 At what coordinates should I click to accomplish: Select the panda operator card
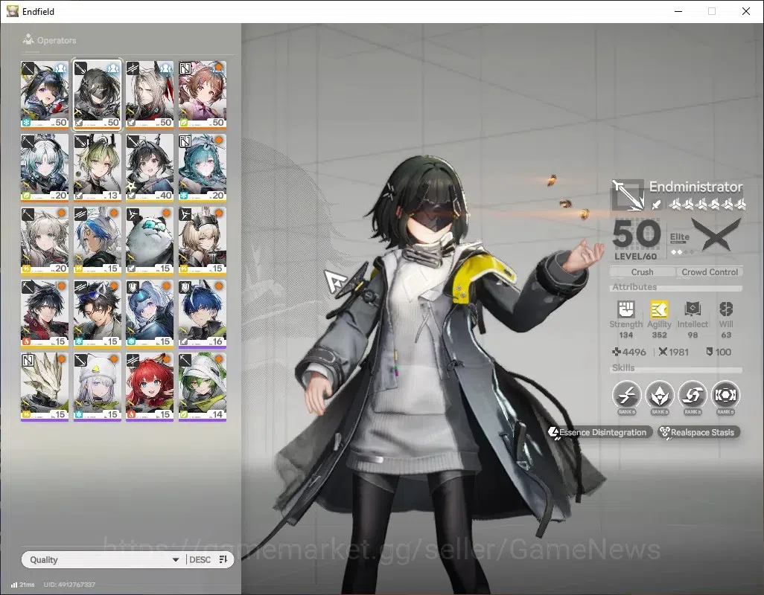(150, 241)
